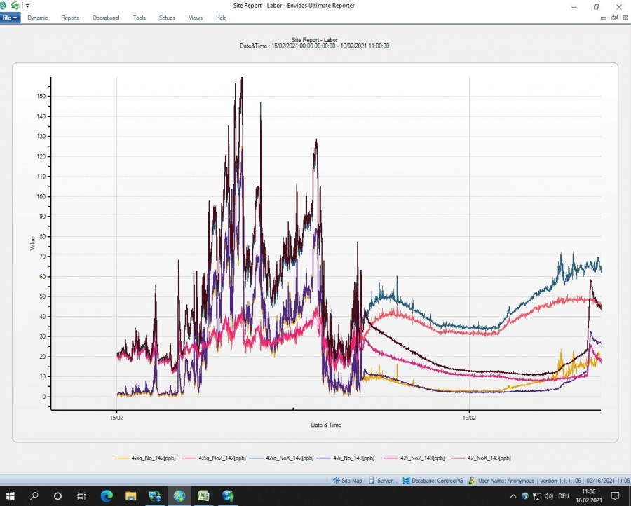
Task: Open the Reports menu
Action: [x=70, y=18]
